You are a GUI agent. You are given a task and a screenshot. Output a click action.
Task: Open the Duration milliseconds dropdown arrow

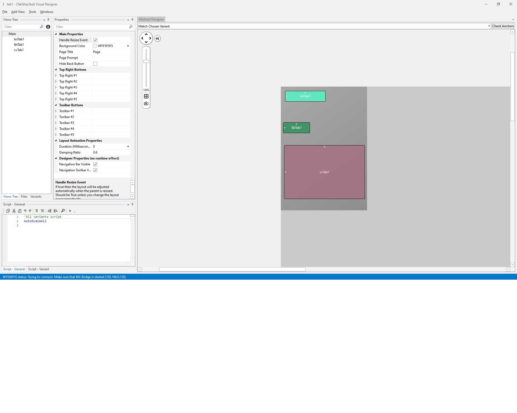coord(128,147)
